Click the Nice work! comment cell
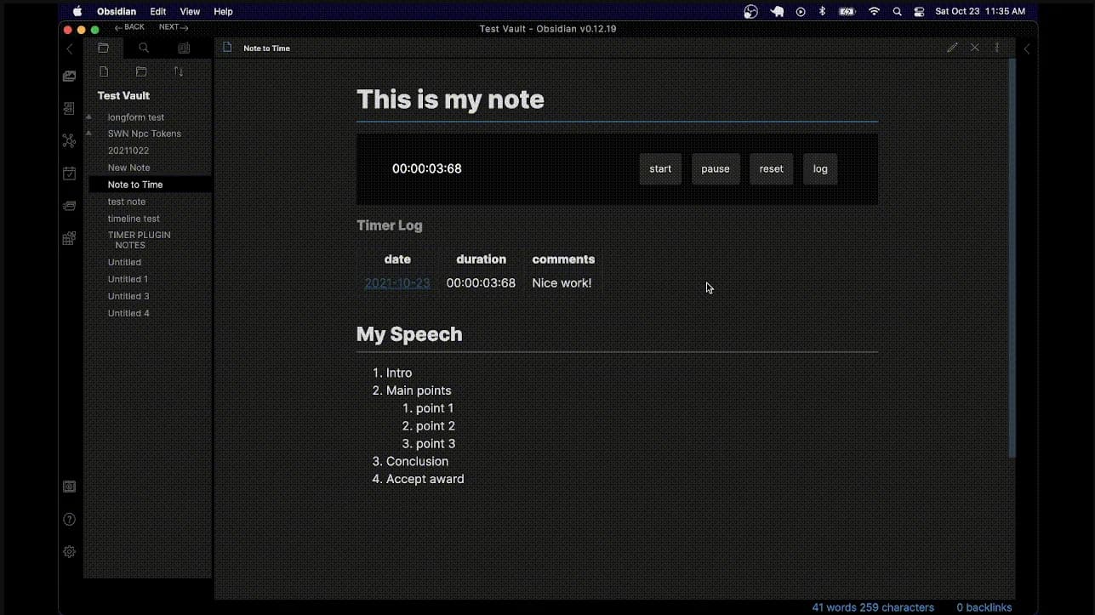 click(x=562, y=283)
